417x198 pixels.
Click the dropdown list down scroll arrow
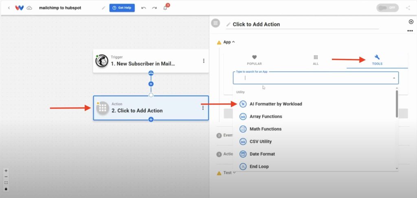coord(397,169)
